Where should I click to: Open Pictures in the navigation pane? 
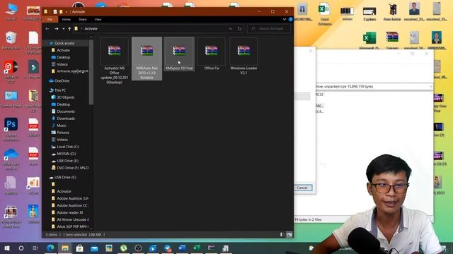(x=63, y=133)
